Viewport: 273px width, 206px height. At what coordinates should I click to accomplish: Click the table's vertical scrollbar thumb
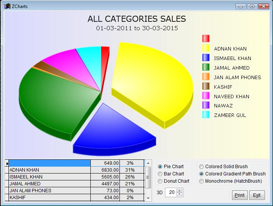pyautogui.click(x=148, y=177)
